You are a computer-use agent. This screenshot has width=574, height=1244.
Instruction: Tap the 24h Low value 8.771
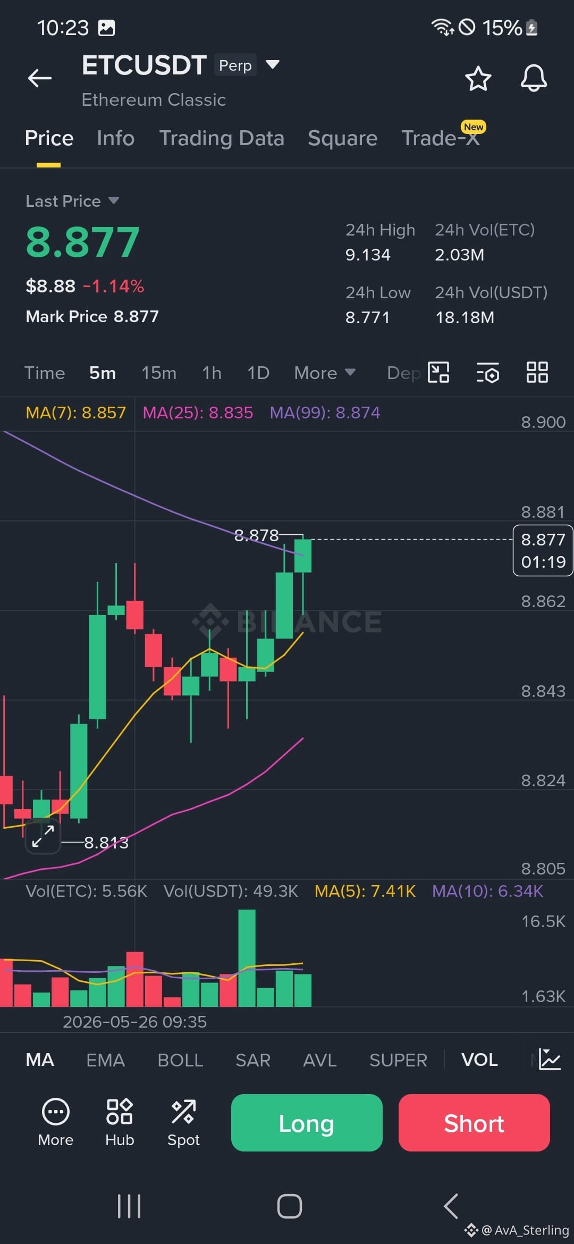click(367, 317)
